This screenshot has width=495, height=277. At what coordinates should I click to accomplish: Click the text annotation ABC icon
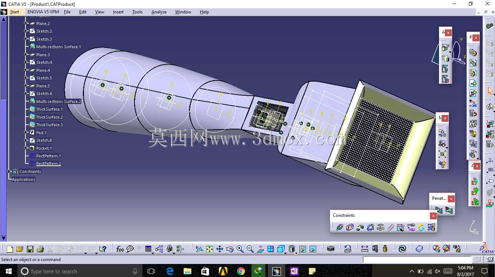490,170
